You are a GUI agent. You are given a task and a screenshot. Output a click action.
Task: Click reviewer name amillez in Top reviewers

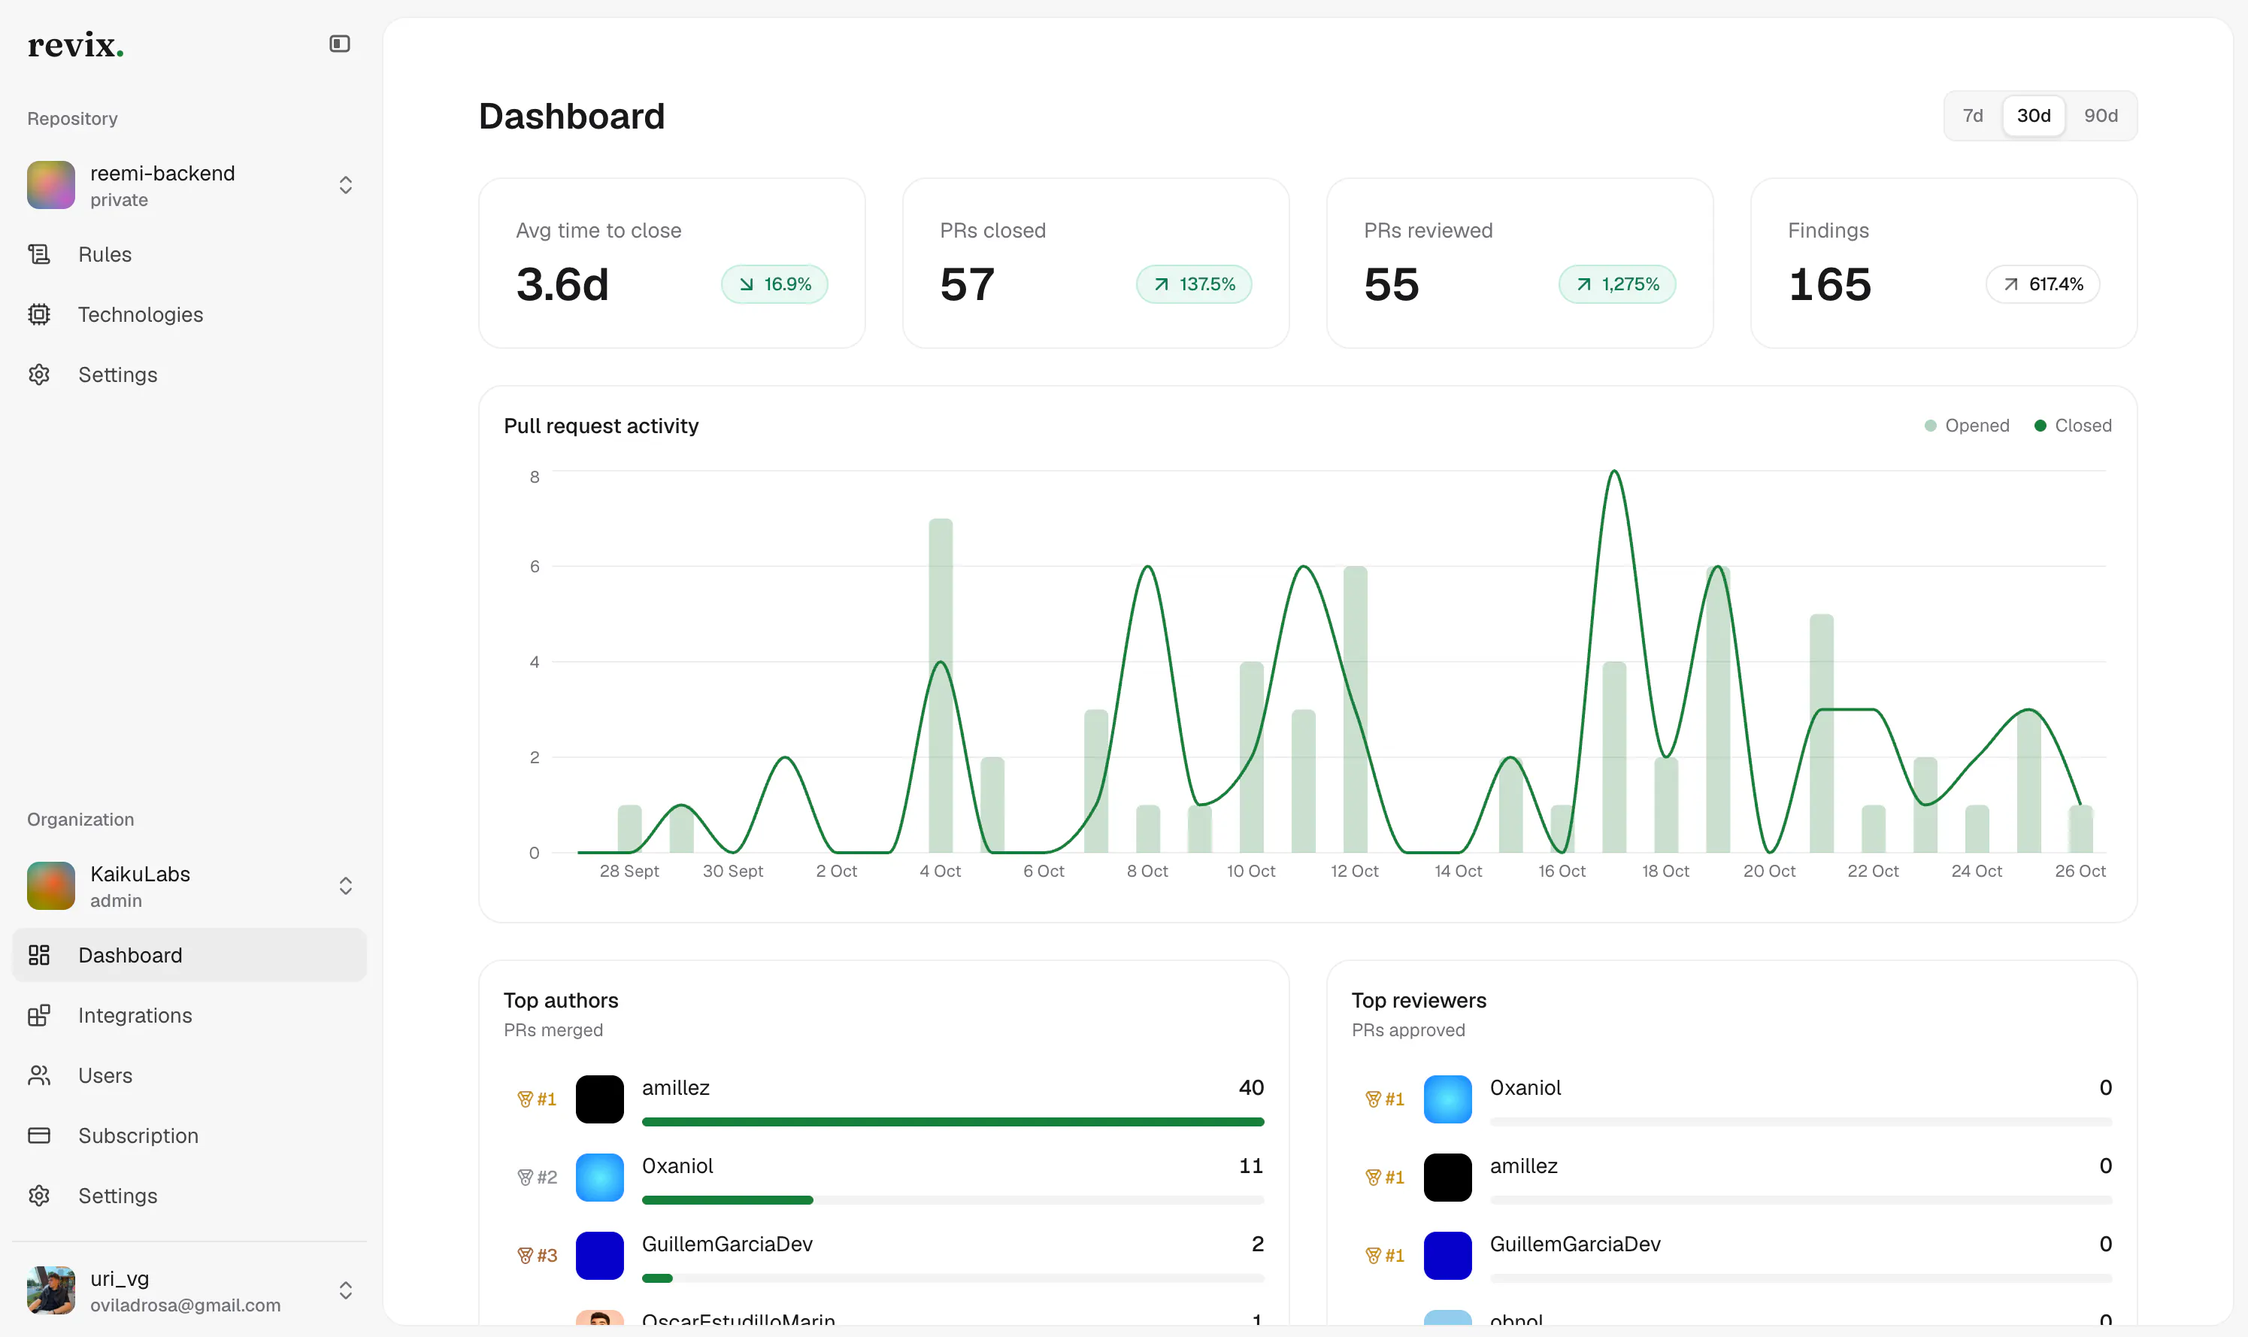tap(1524, 1166)
